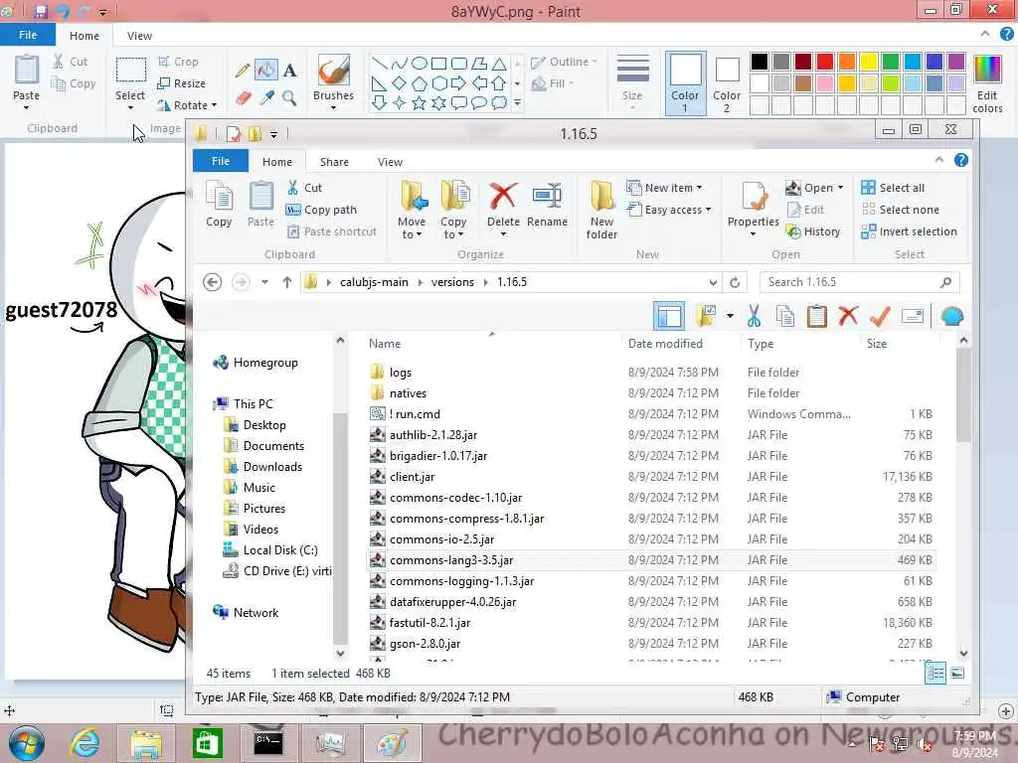Click the Search 1.16.5 input field
The height and width of the screenshot is (763, 1018).
tap(859, 282)
